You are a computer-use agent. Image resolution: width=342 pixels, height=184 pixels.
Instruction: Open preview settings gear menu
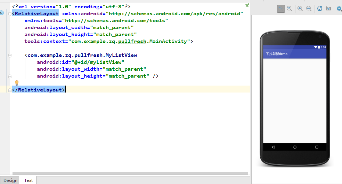pyautogui.click(x=339, y=9)
